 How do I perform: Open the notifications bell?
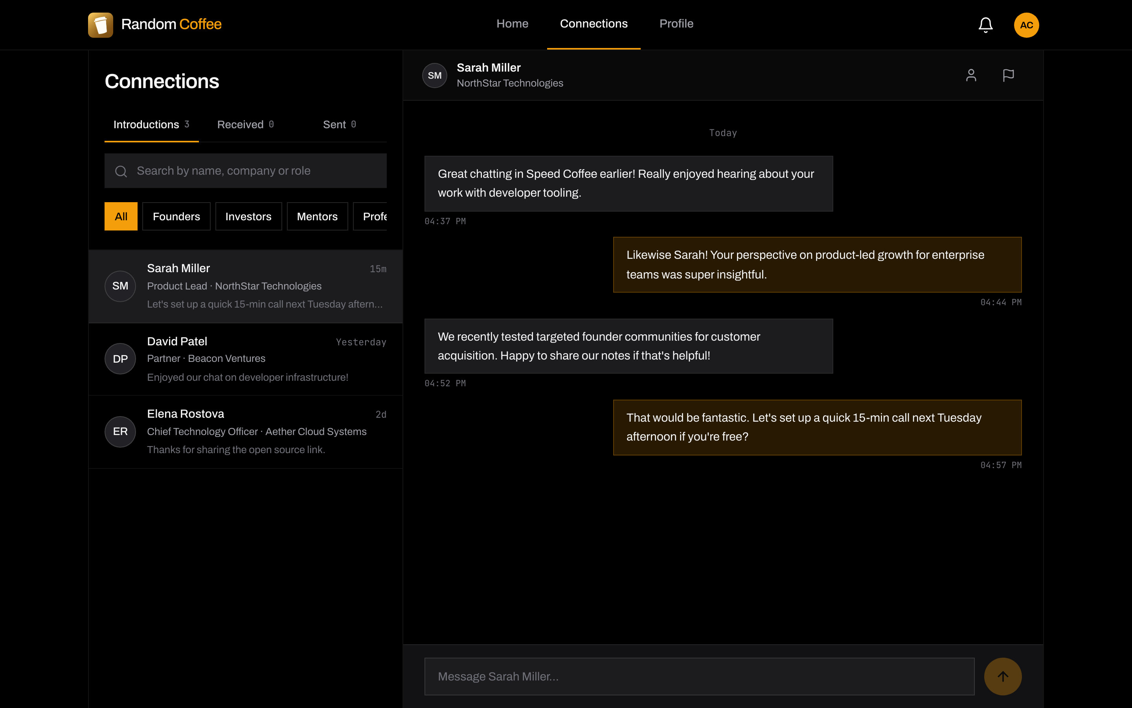986,25
